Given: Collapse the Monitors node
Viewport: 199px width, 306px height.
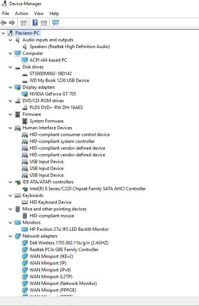Looking at the screenshot, I should click(x=11, y=223).
